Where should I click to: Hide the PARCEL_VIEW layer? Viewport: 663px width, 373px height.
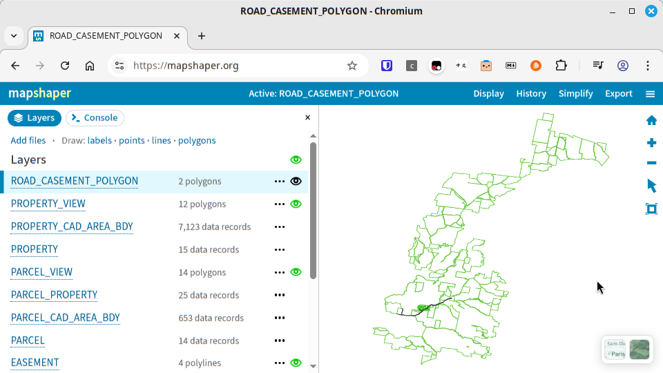point(296,272)
